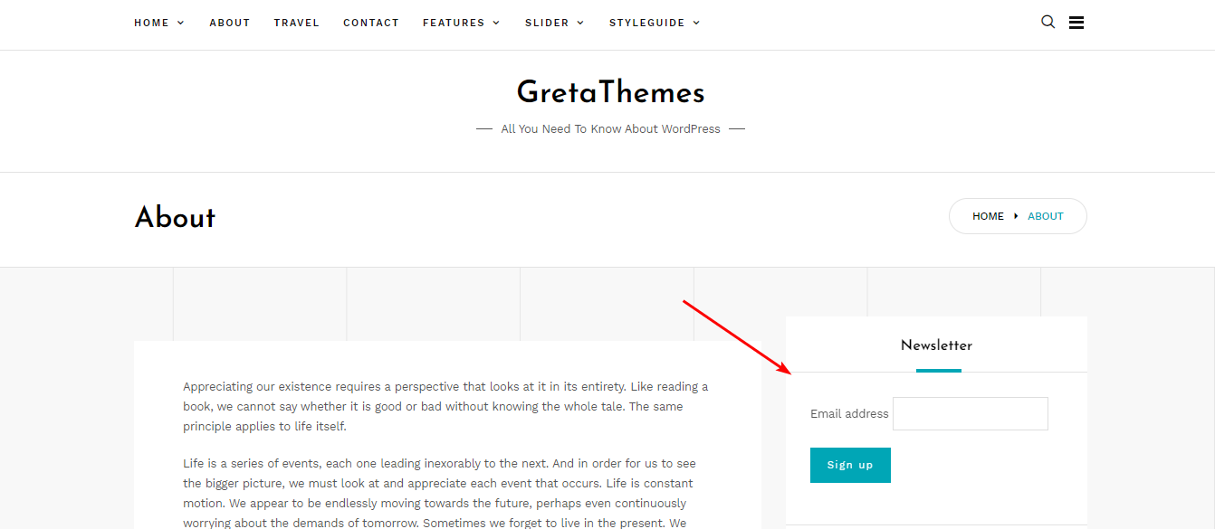Click the search magnifier icon
The height and width of the screenshot is (529, 1215).
pyautogui.click(x=1048, y=22)
